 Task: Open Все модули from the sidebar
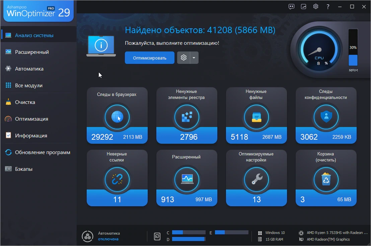[x=39, y=86]
